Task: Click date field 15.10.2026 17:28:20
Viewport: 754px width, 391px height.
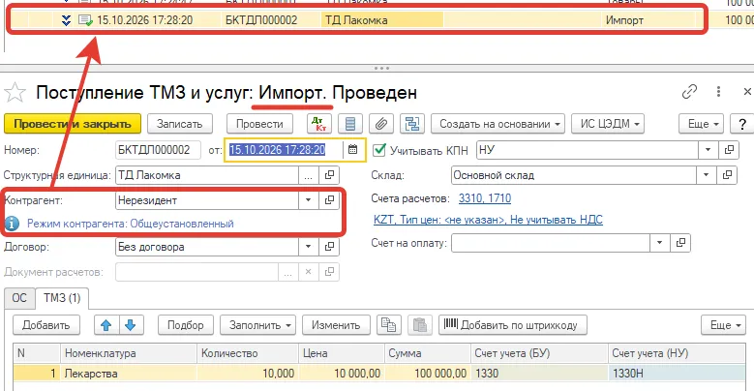Action: tap(284, 150)
